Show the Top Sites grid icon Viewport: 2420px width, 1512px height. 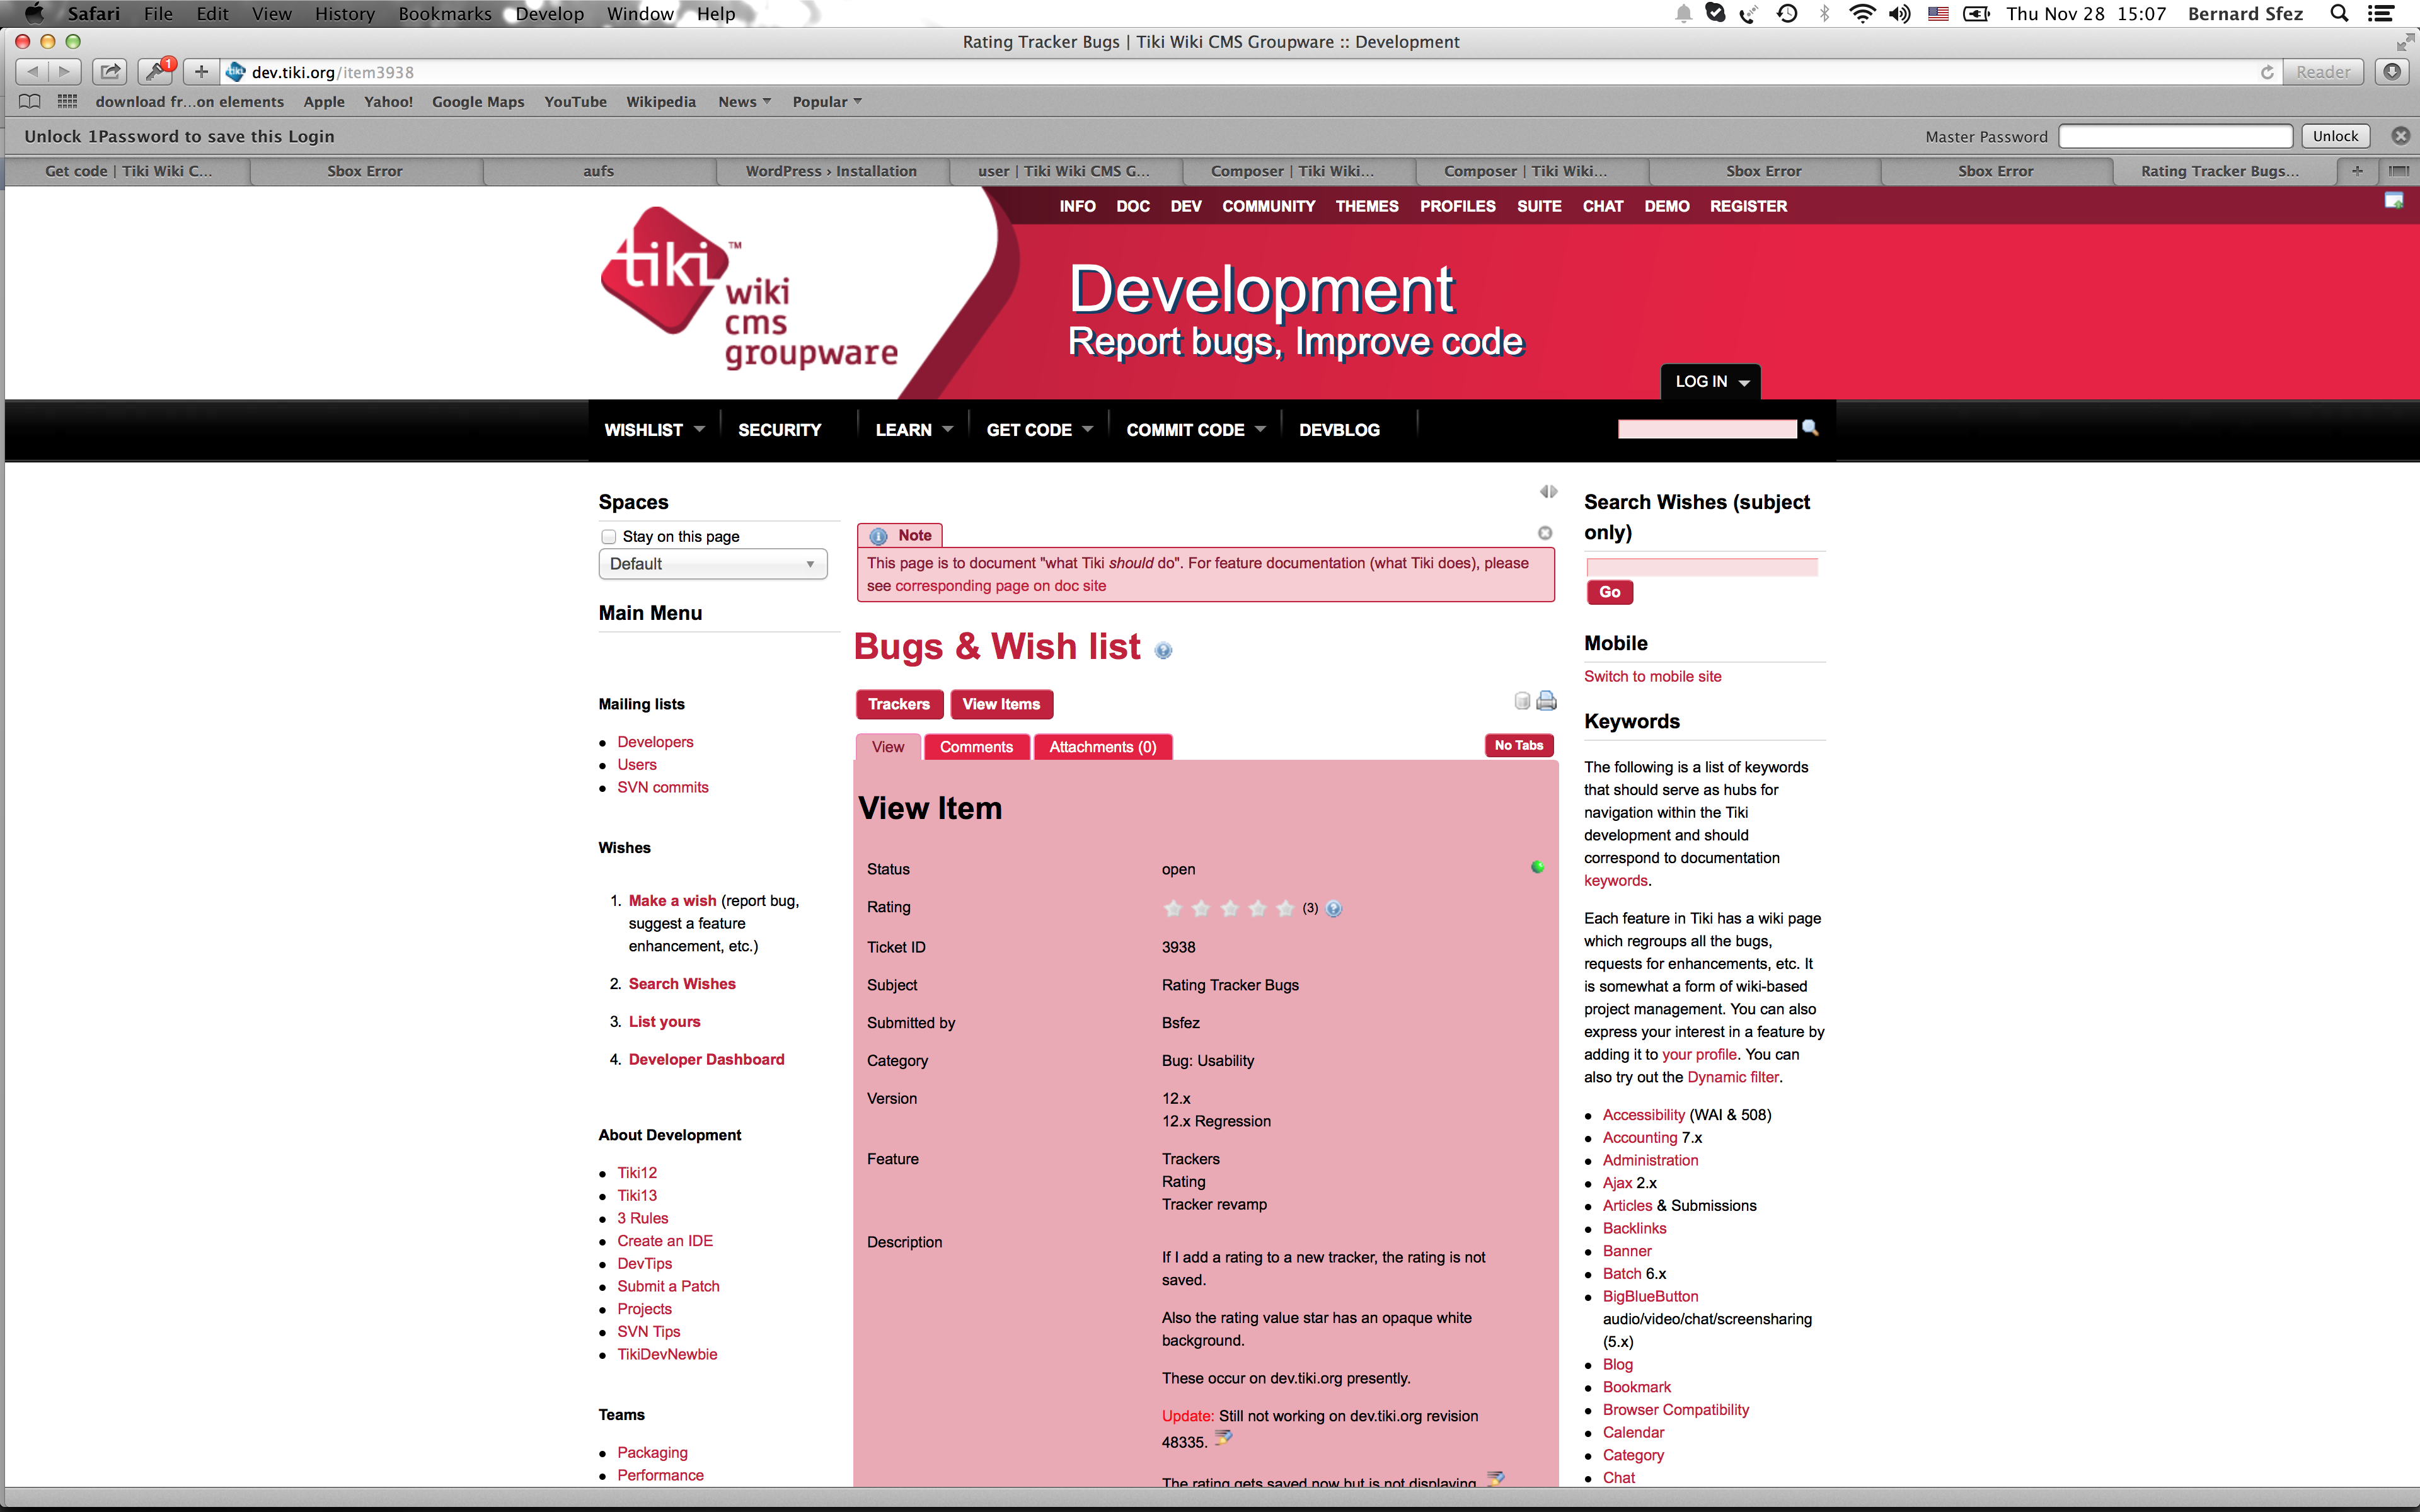click(67, 101)
